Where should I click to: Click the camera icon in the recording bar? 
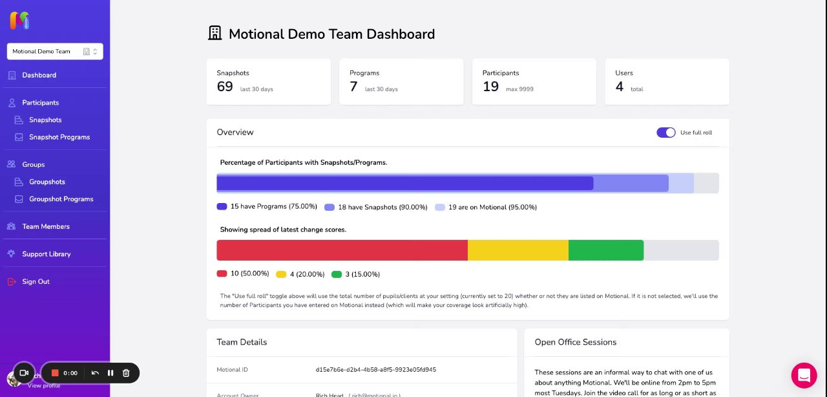24,373
